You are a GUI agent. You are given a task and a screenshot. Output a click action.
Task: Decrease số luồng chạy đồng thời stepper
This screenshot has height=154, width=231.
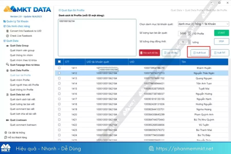[x=189, y=43]
